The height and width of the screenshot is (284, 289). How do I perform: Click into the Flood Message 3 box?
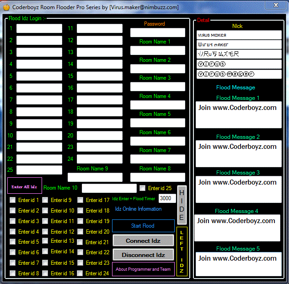point(239,190)
